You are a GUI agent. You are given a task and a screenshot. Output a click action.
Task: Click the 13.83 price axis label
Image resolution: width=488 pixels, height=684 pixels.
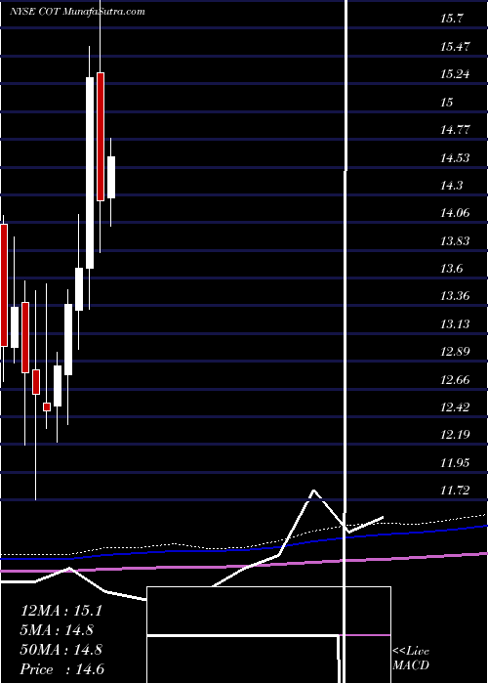point(456,240)
